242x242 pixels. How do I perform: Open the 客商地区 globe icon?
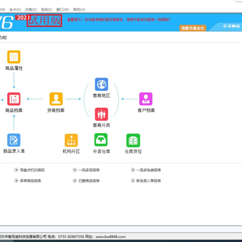pos(101,84)
